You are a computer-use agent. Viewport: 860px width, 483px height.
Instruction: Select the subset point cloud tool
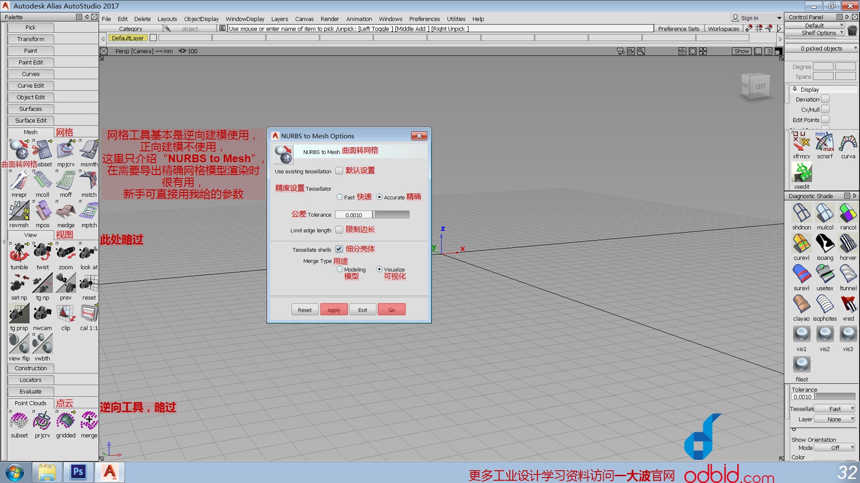click(x=19, y=420)
